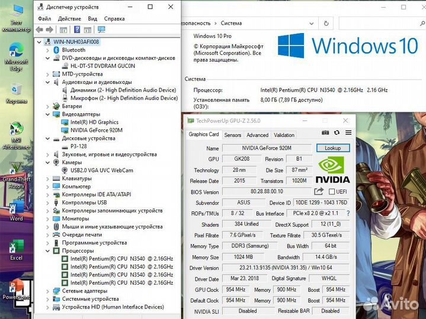Toggle the UEFI checkbox
426x319 pixels.
332,191
